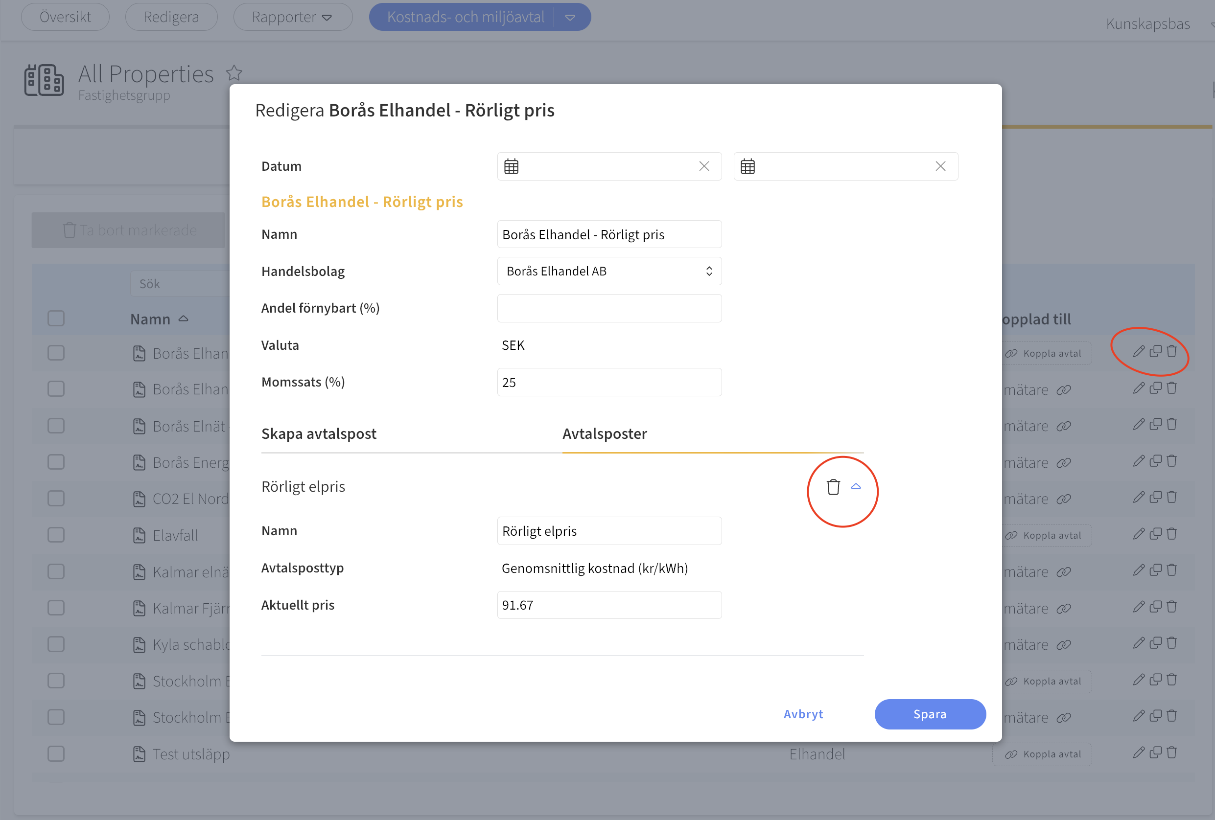Edit the Momssats (%) field
This screenshot has height=820, width=1215.
pyautogui.click(x=609, y=382)
